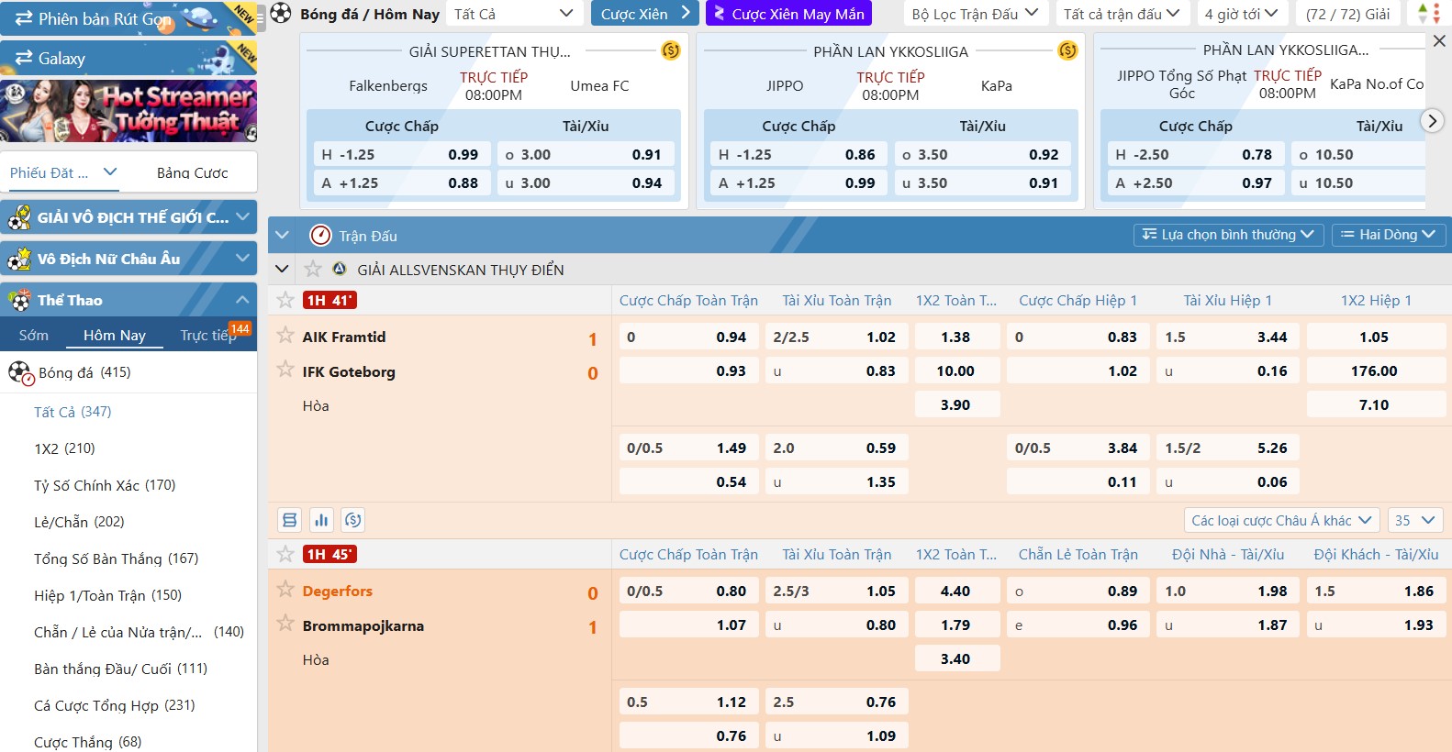Open the Tỷ Số Chính Xác category
The width and height of the screenshot is (1452, 752).
(105, 485)
